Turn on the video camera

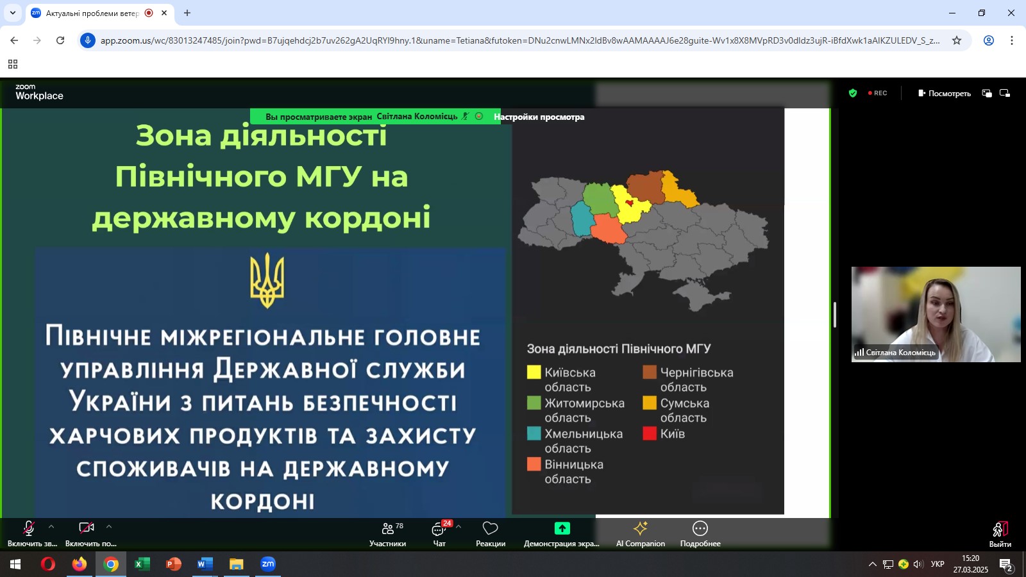[x=87, y=533]
